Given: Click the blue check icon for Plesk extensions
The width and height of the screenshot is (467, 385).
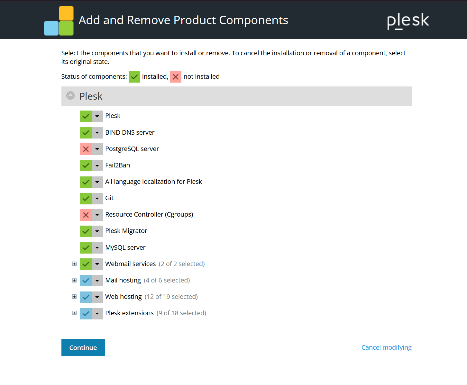Looking at the screenshot, I should (86, 313).
